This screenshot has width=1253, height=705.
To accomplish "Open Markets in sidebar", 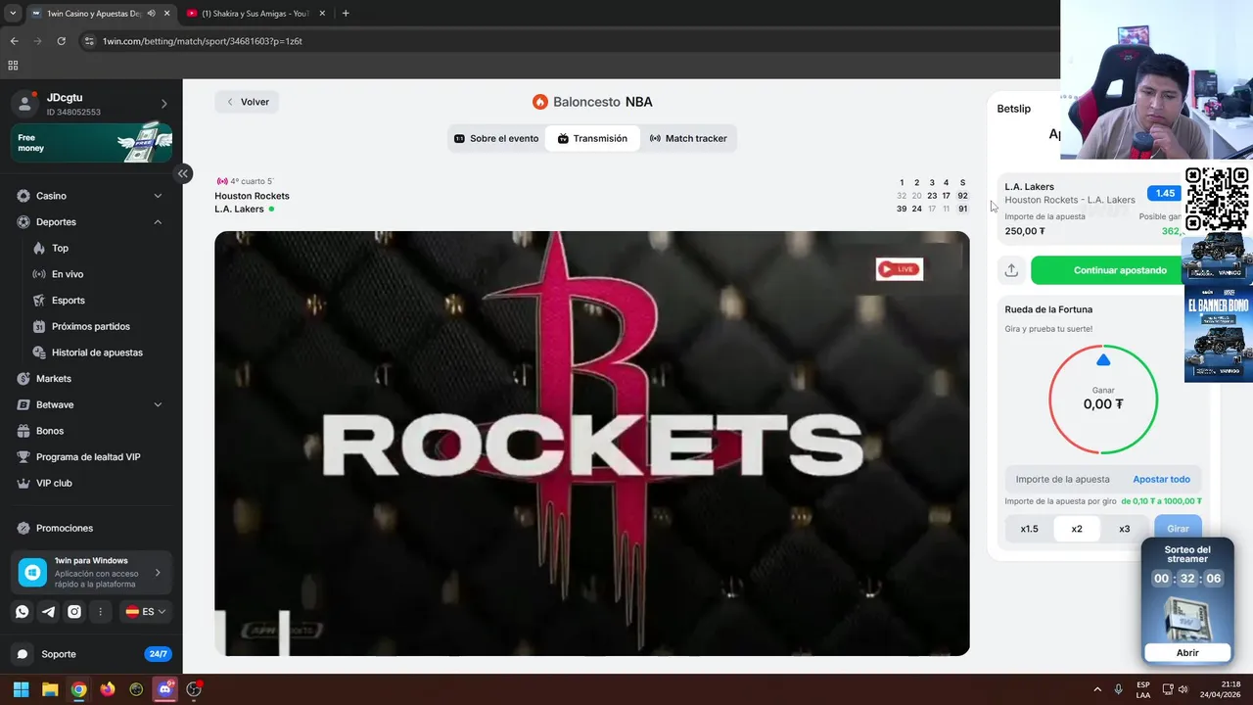I will click(x=53, y=379).
